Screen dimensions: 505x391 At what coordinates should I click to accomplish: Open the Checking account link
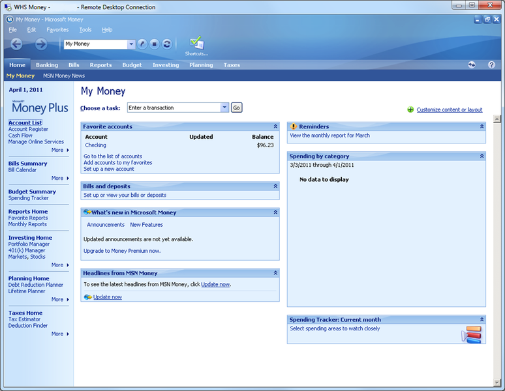[96, 145]
